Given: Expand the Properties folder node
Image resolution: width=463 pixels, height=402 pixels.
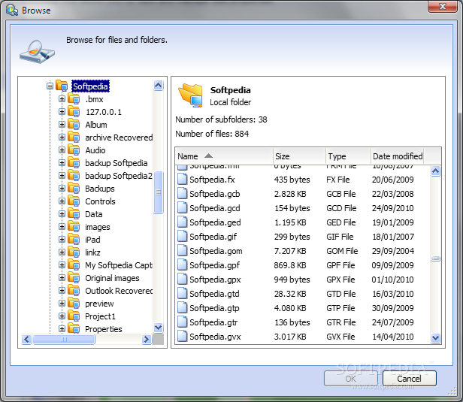Looking at the screenshot, I should pos(62,329).
